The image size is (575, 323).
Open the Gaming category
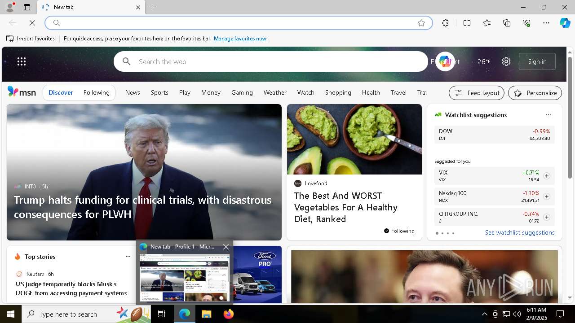(x=242, y=92)
